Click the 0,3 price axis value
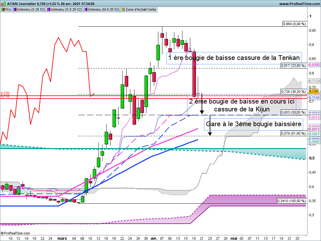The width and height of the screenshot is (321, 241). tap(312, 215)
